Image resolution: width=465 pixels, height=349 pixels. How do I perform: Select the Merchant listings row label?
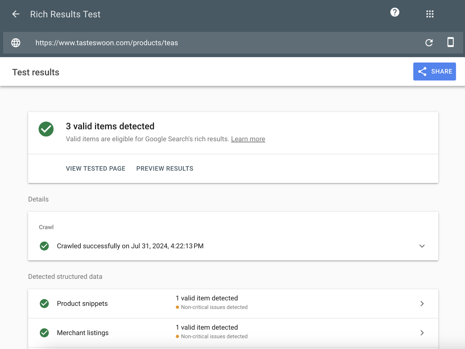coord(83,332)
